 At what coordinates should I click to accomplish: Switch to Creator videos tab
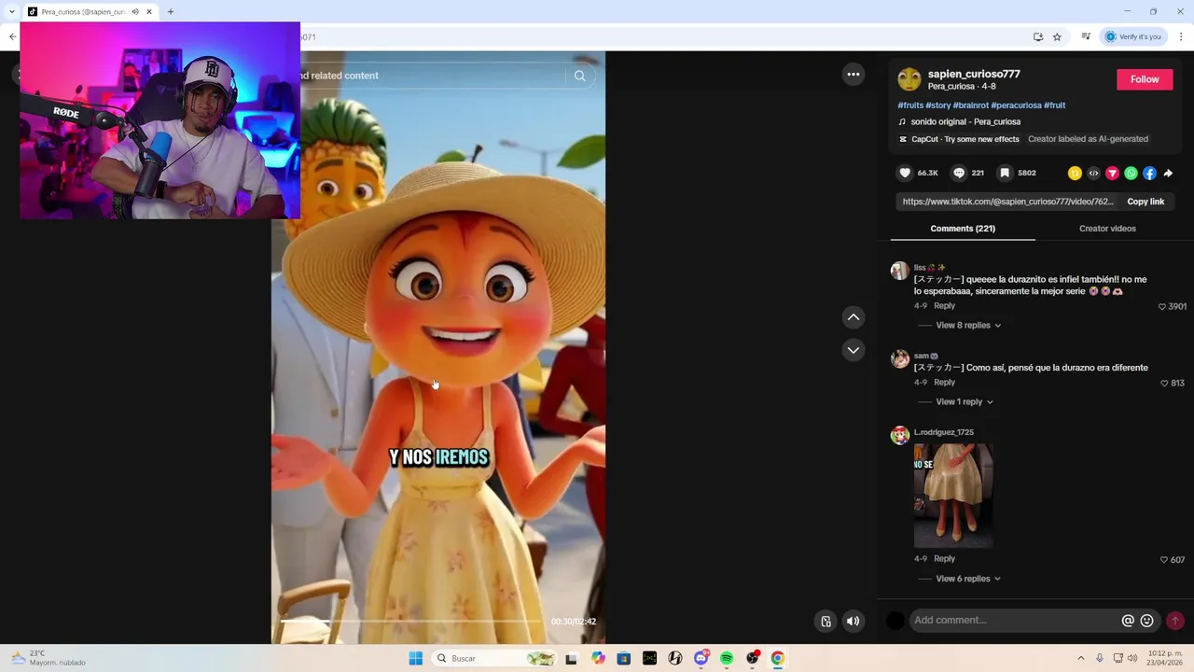[1107, 229]
